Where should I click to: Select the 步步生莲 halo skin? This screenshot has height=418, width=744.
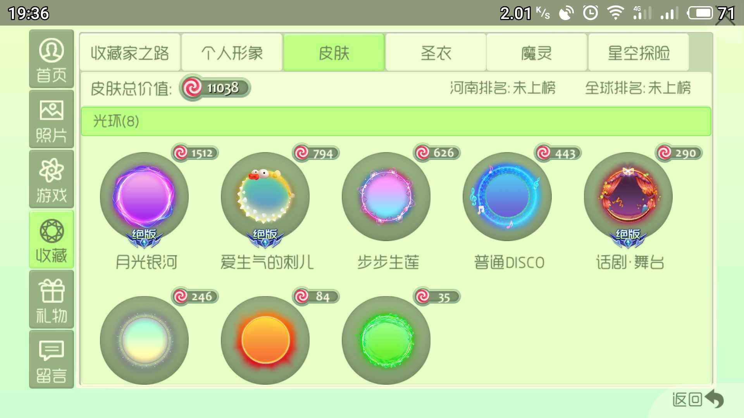[x=386, y=197]
